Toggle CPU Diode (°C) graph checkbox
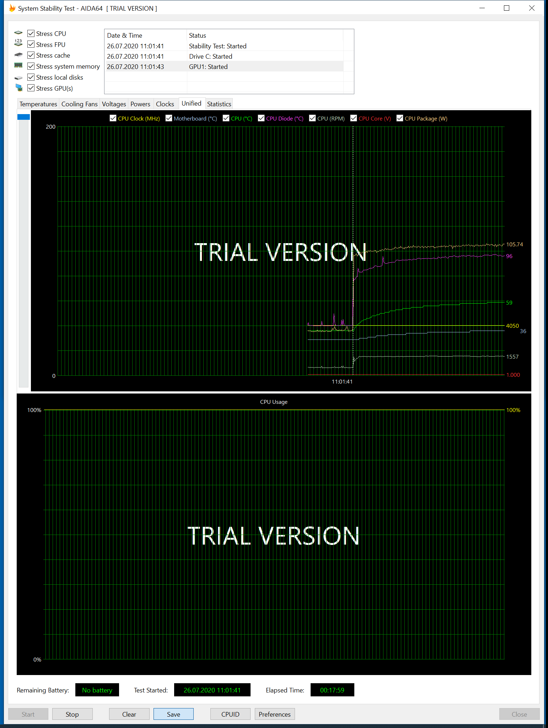548x728 pixels. coord(261,118)
